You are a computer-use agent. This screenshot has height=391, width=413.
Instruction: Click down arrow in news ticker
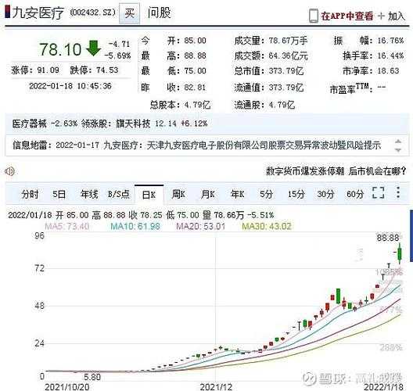pos(398,150)
